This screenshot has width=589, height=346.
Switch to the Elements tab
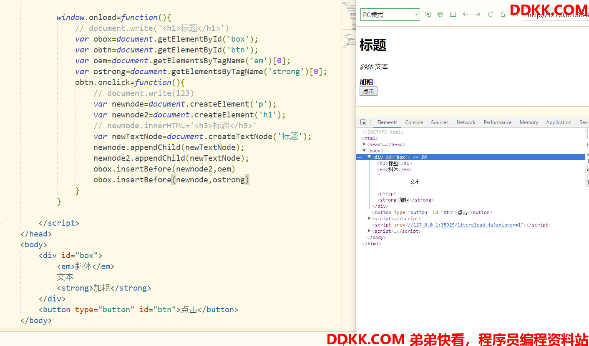pyautogui.click(x=387, y=122)
